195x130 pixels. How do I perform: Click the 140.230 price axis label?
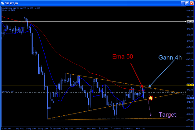(x=190, y=114)
